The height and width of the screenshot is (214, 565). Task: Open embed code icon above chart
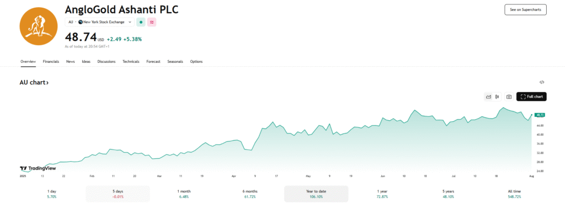[542, 82]
